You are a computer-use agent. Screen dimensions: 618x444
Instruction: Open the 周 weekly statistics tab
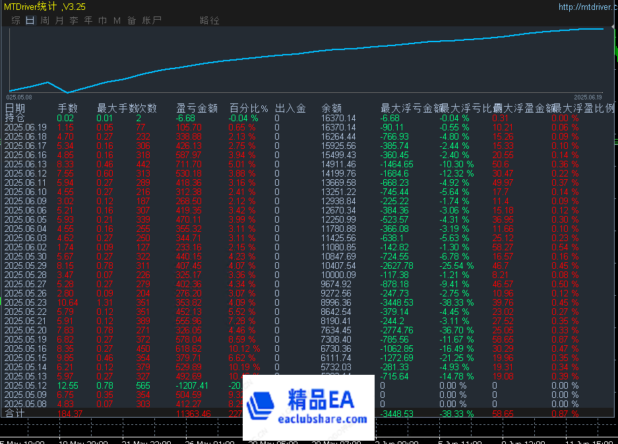pos(45,20)
